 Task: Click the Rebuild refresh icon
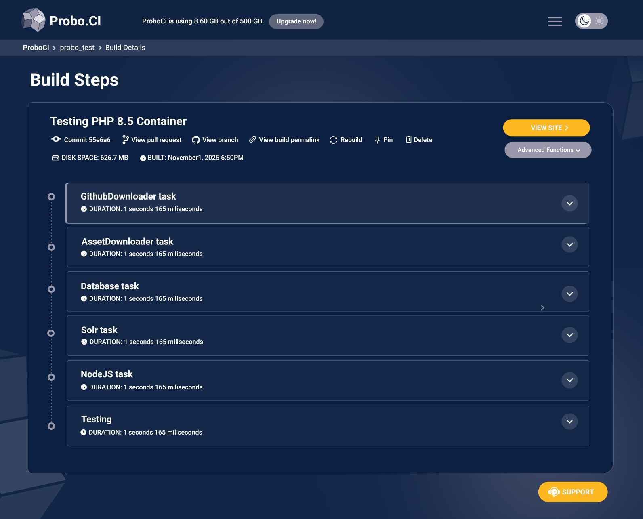[x=333, y=140]
